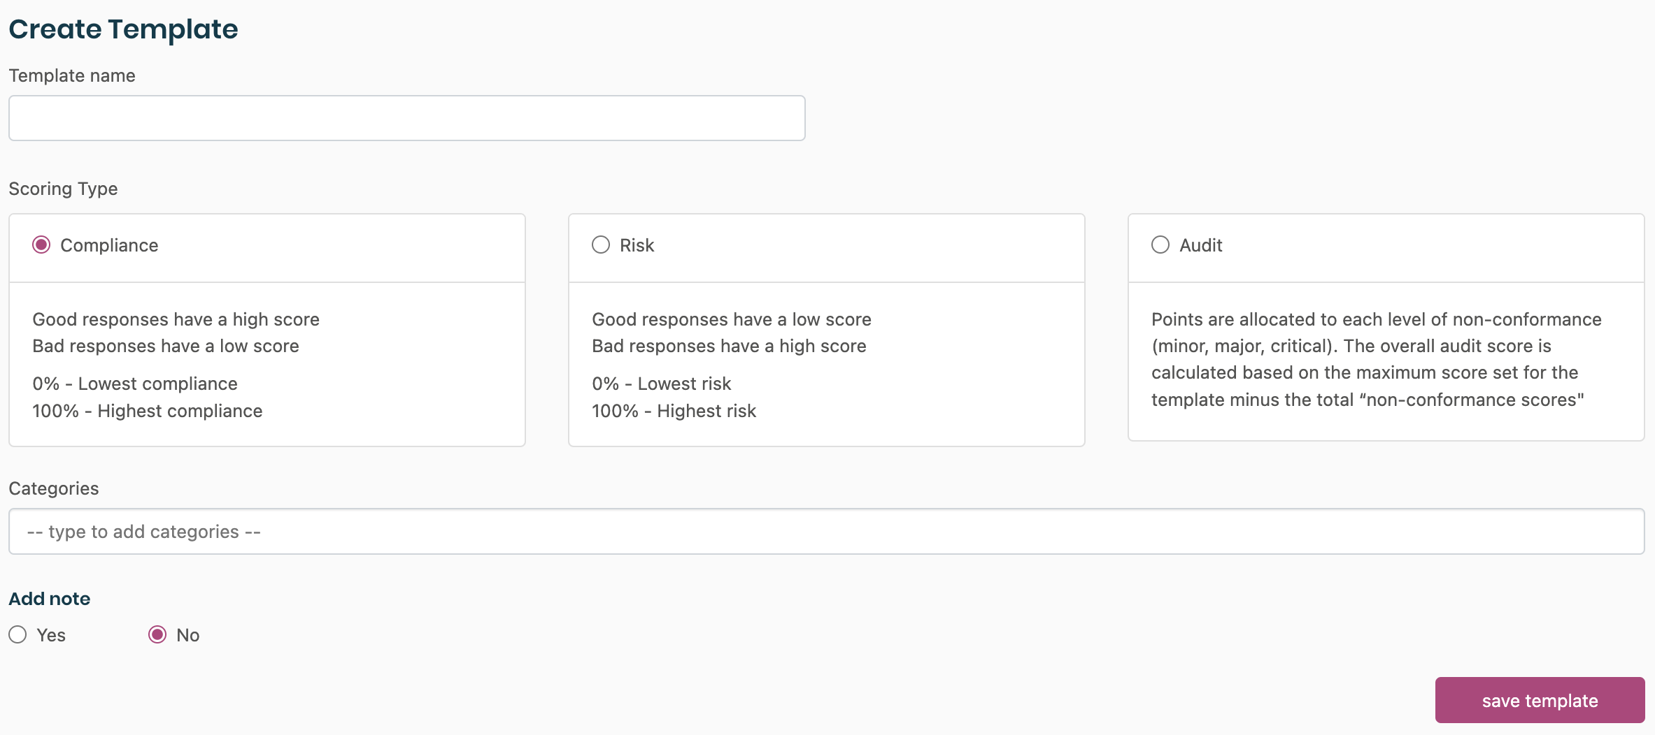Open the Categories type-to-add field
The height and width of the screenshot is (735, 1655).
coord(826,532)
